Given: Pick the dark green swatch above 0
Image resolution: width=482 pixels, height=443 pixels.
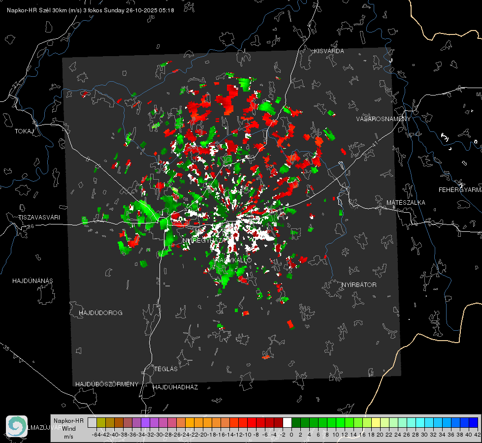Looking at the screenshot, I should point(296,422).
